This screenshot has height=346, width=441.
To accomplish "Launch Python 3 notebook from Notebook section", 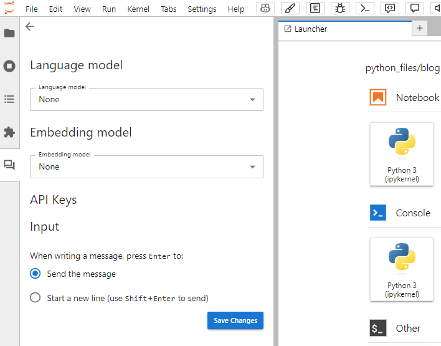I will (402, 153).
